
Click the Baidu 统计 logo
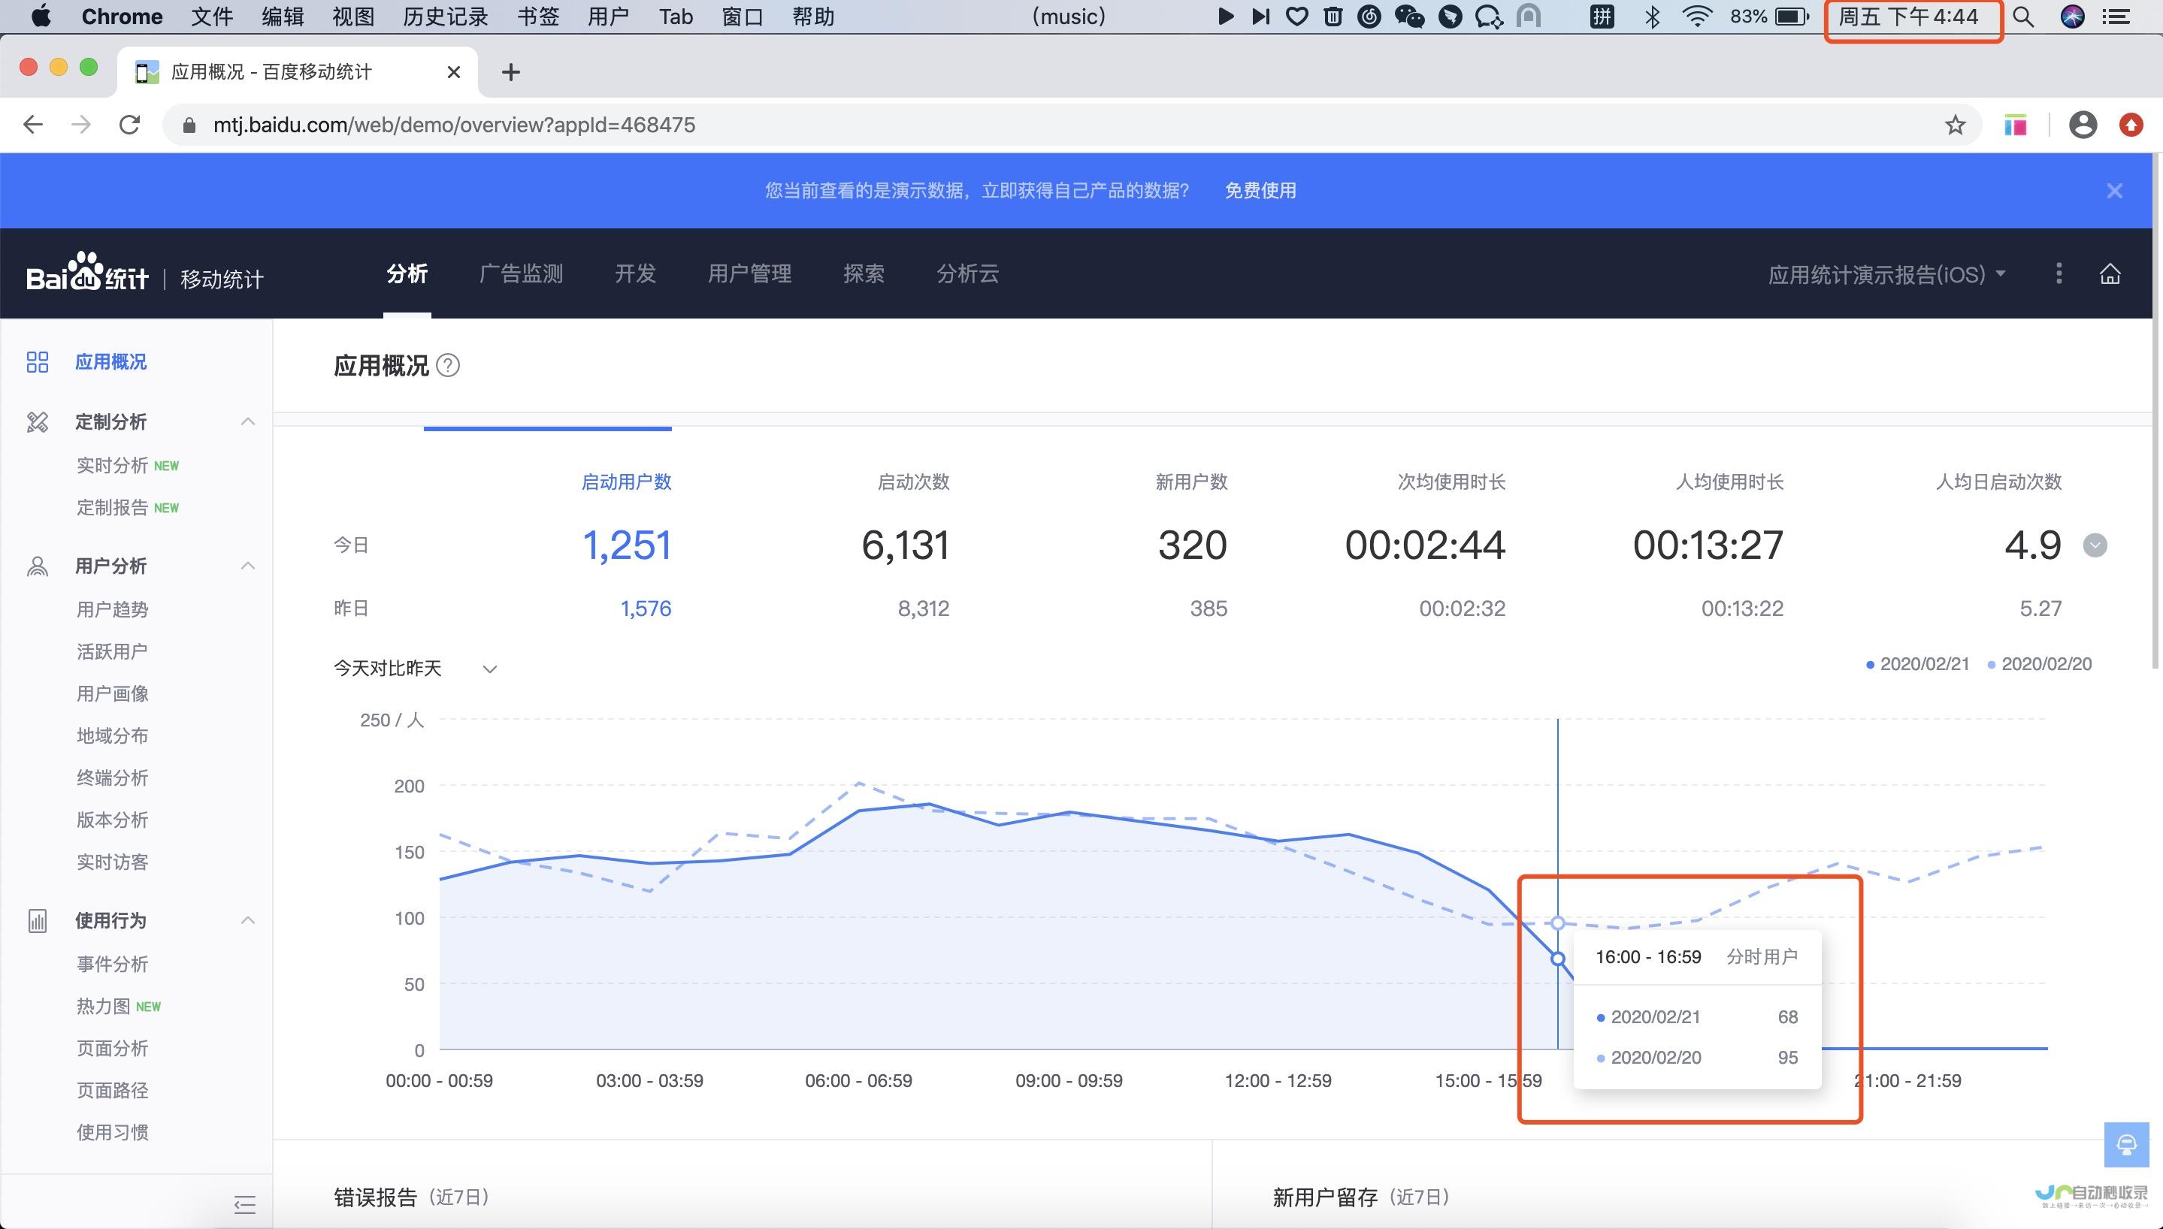(88, 273)
